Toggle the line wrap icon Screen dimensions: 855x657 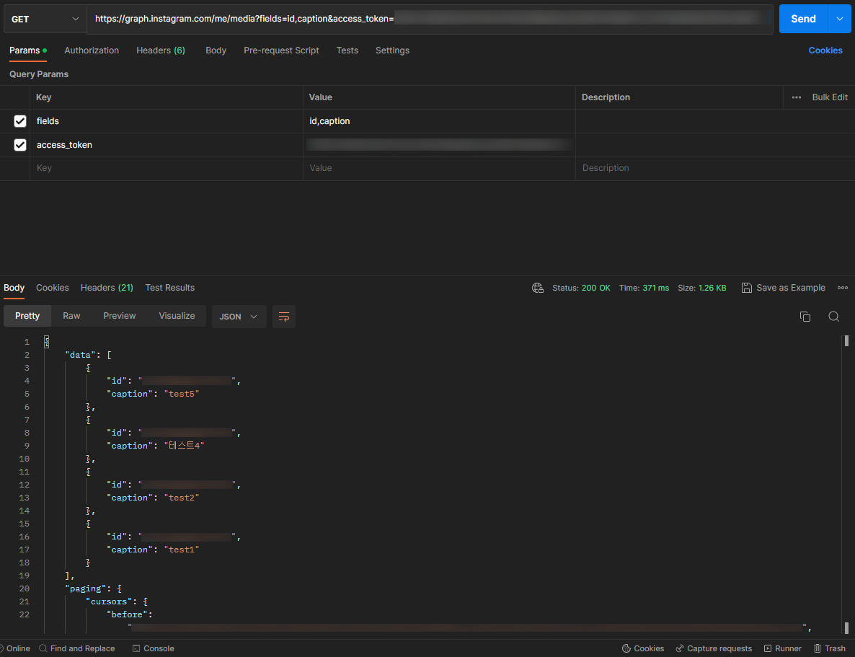(x=284, y=317)
